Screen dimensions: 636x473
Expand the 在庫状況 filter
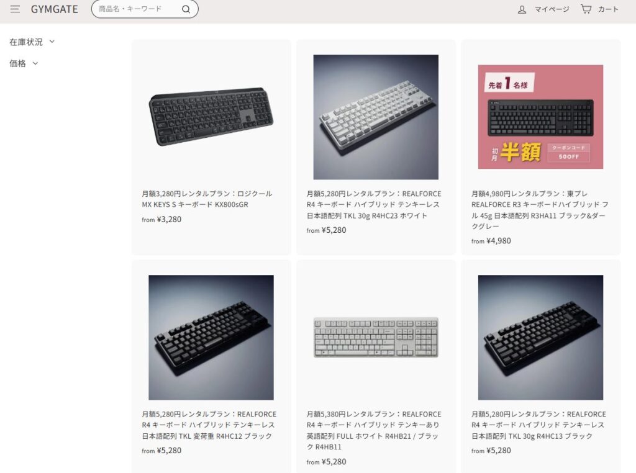pos(32,42)
